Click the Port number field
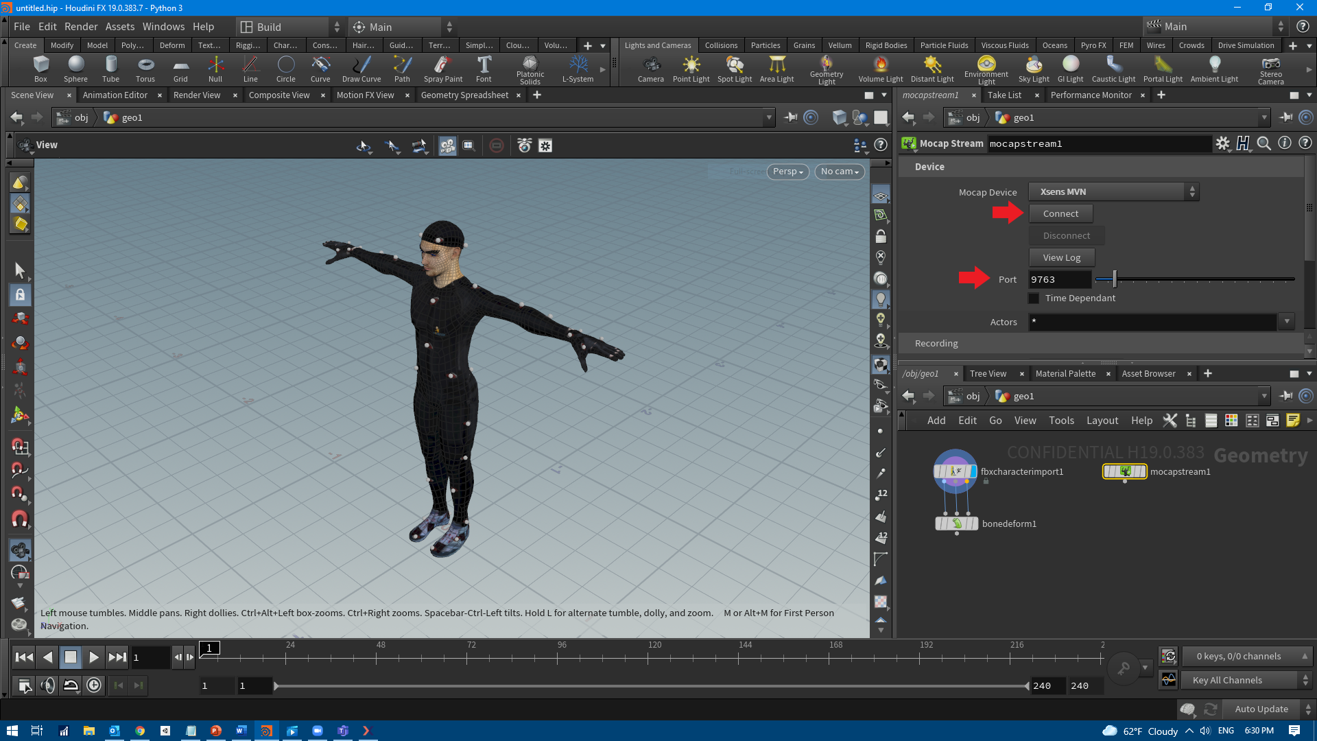The height and width of the screenshot is (741, 1317). (1059, 279)
